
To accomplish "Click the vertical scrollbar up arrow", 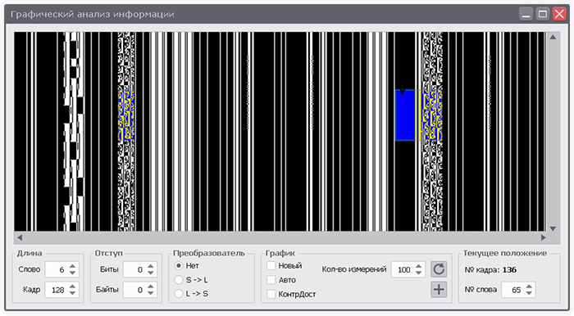I will tap(553, 37).
